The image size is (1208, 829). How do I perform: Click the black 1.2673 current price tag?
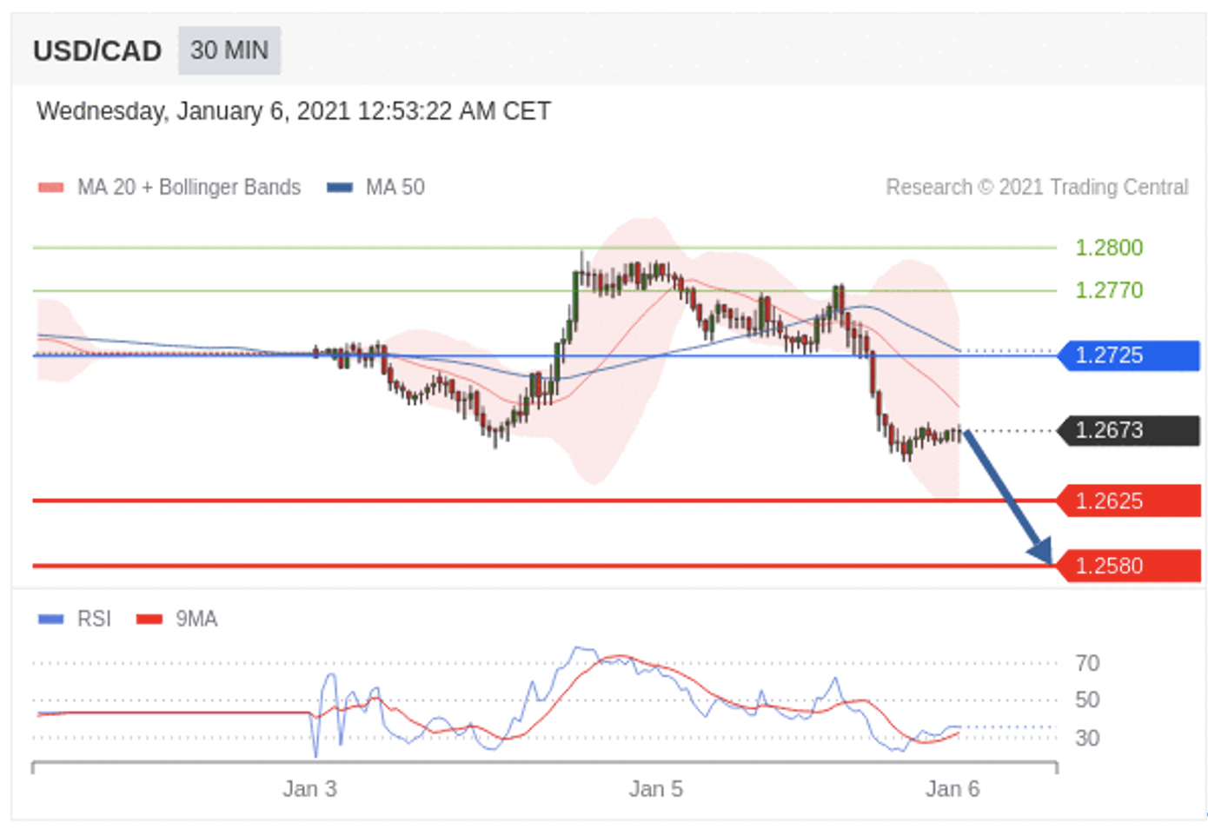[x=1128, y=430]
